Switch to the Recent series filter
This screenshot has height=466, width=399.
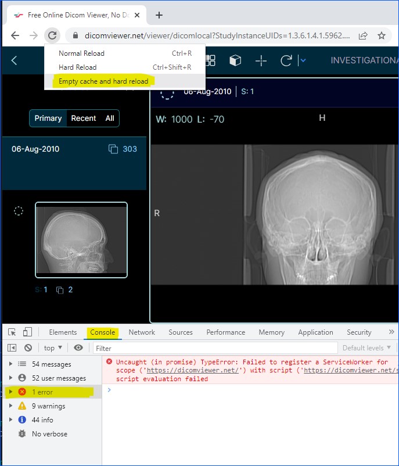(x=83, y=119)
